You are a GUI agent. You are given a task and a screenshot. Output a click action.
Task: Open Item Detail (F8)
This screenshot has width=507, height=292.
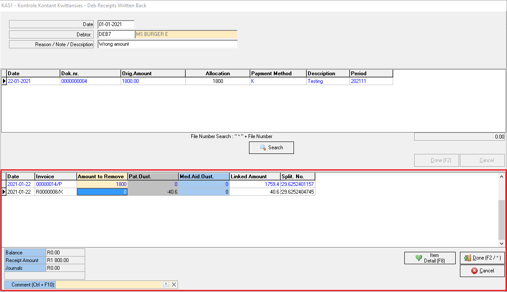[430, 258]
